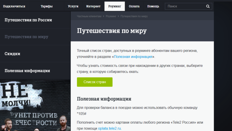Open the Оплата navigation tab
Image resolution: width=232 pixels, height=131 pixels.
(x=134, y=6)
